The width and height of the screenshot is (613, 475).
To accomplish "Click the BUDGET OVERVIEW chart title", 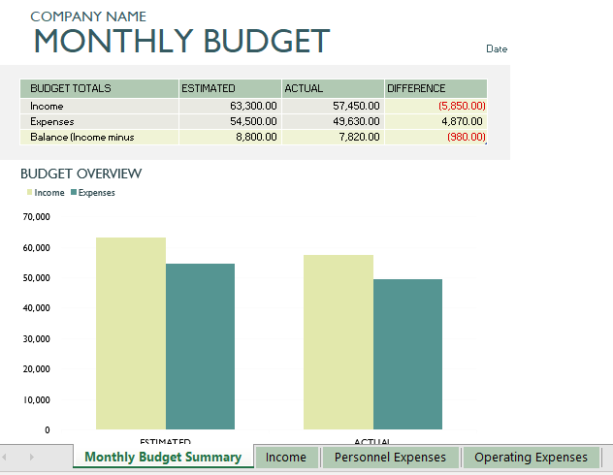I will pos(81,174).
